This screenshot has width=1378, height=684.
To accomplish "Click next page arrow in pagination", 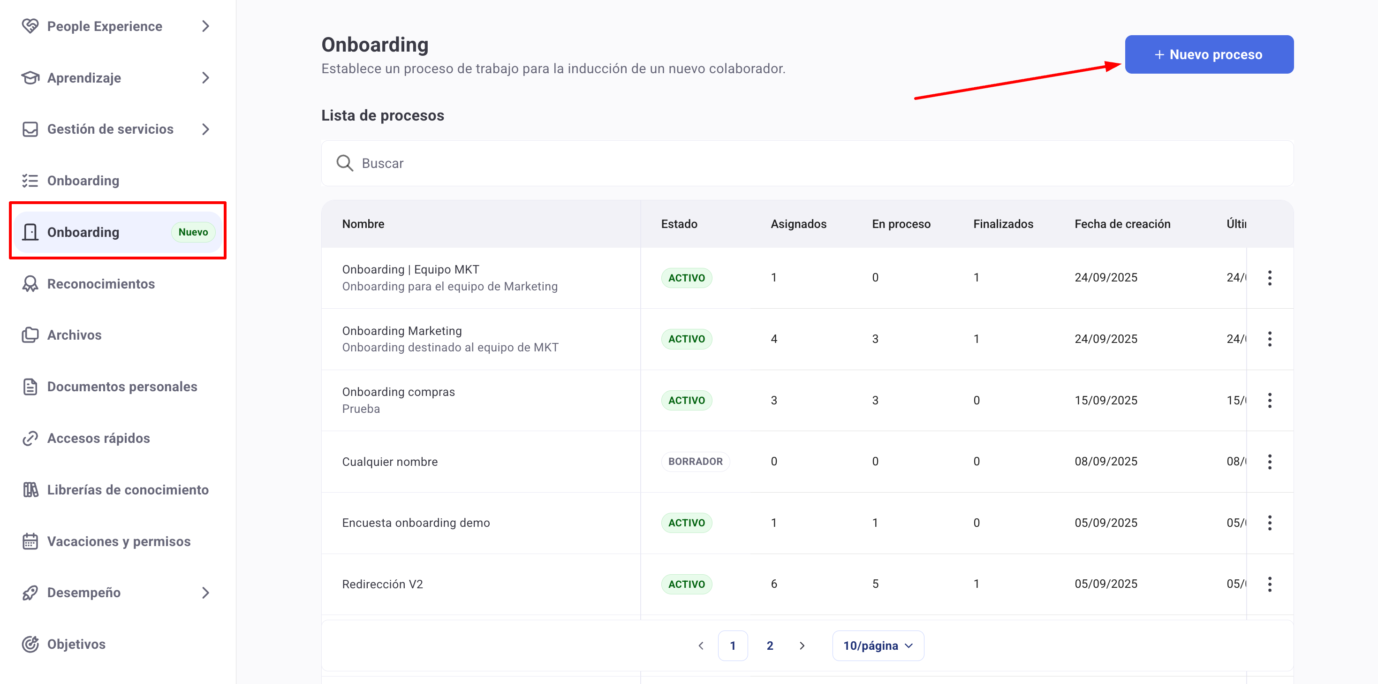I will tap(802, 646).
